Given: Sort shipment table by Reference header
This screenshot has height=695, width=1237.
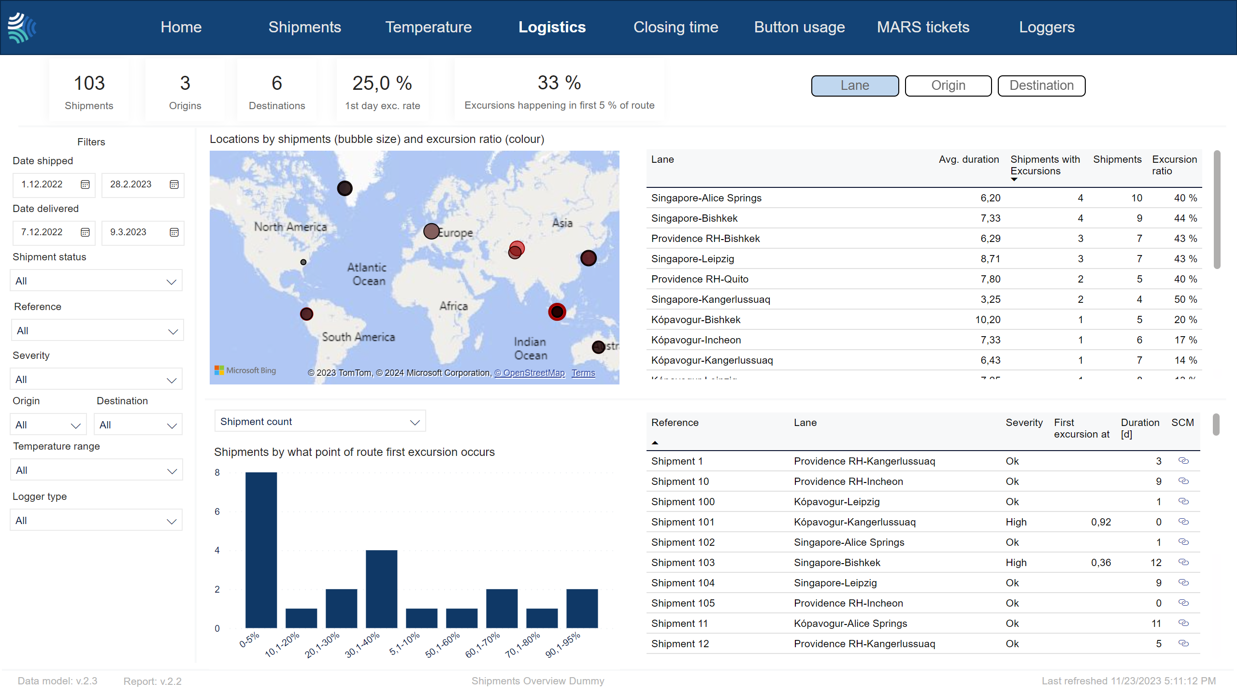Looking at the screenshot, I should point(675,423).
